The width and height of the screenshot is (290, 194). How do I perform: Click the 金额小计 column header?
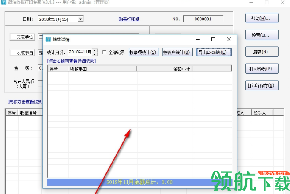point(164,69)
